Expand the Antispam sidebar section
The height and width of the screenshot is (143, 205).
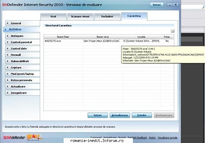[23, 36]
